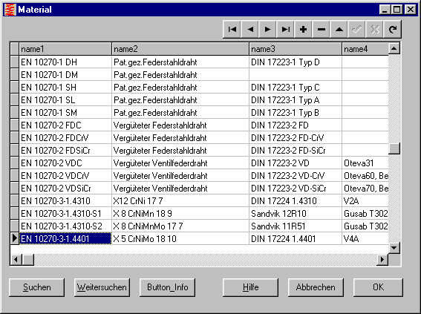Cancel with the Abbrechen button
The width and height of the screenshot is (421, 314).
pos(316,287)
